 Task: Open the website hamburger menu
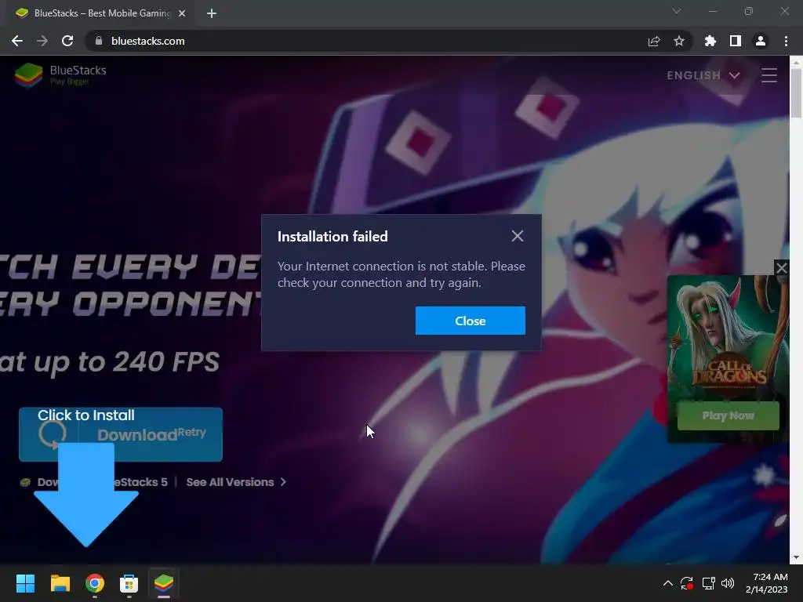[769, 75]
